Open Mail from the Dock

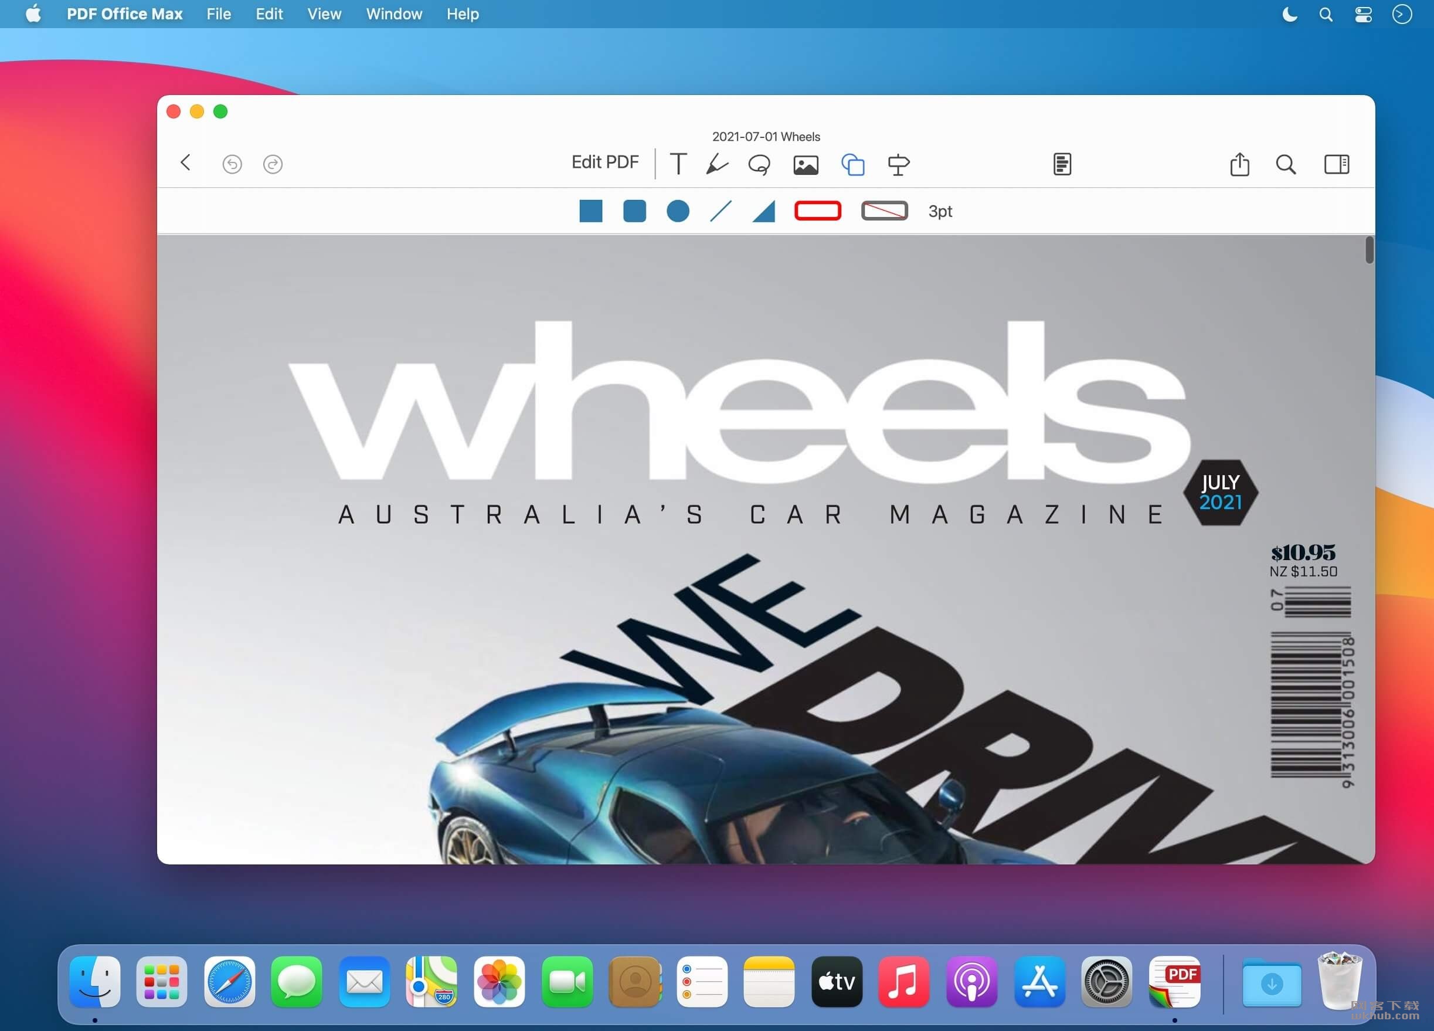(364, 981)
